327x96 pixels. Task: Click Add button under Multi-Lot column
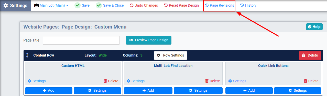(x=148, y=90)
